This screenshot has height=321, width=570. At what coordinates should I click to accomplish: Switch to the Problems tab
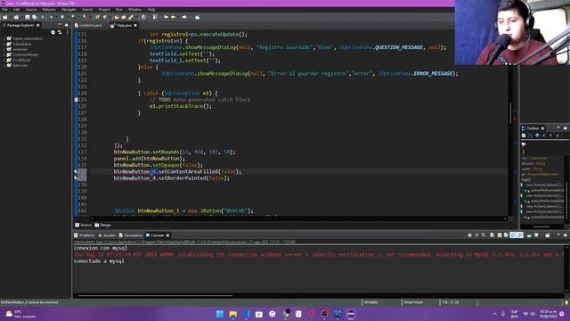click(85, 235)
